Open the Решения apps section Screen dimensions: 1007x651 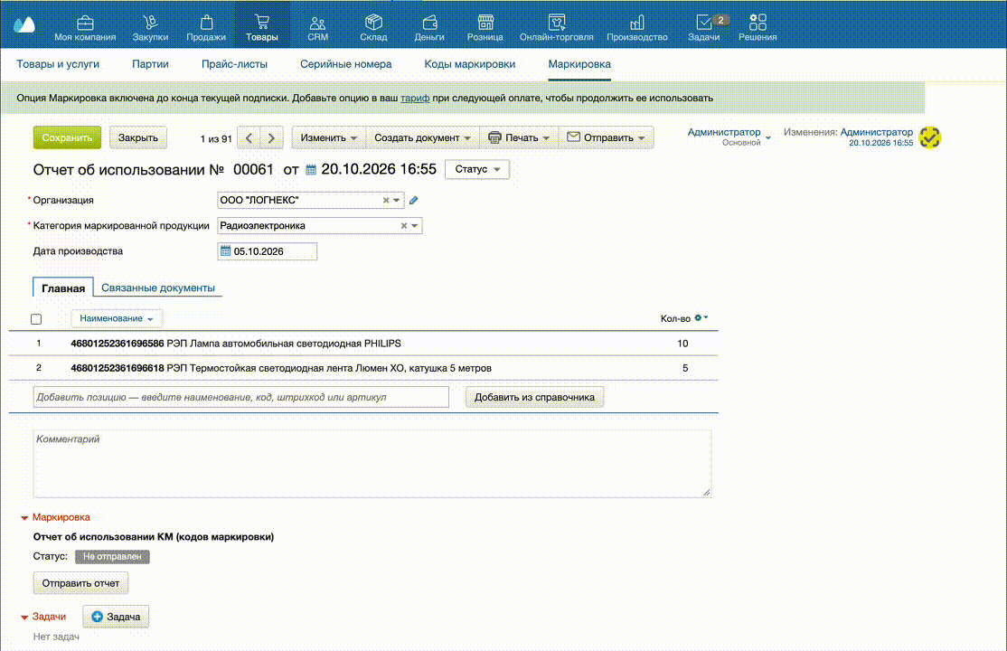coord(758,28)
